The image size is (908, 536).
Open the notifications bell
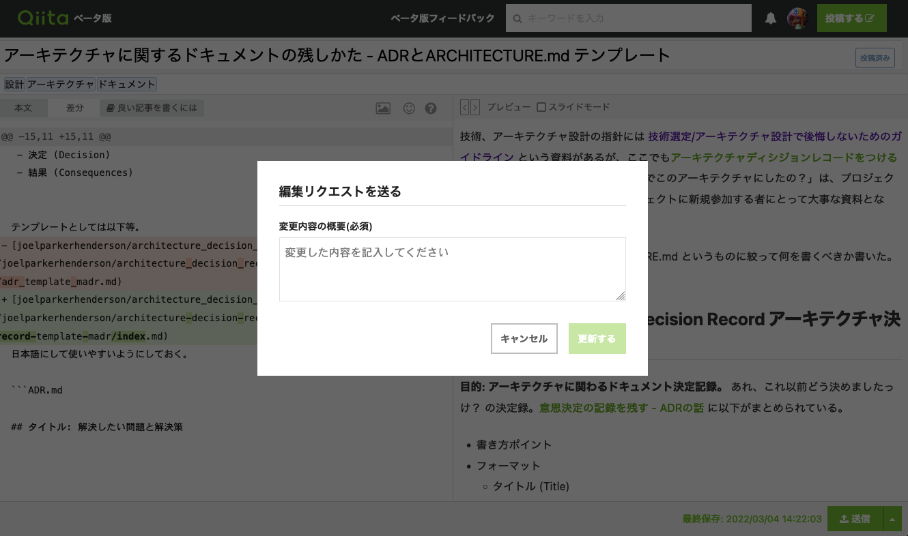(x=771, y=18)
